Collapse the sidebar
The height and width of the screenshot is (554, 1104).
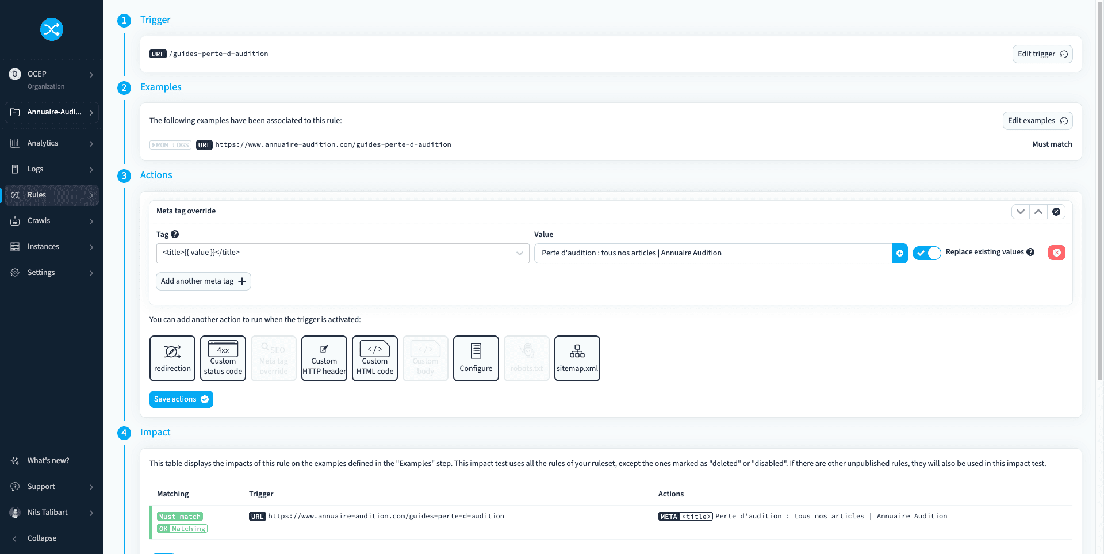(x=52, y=538)
